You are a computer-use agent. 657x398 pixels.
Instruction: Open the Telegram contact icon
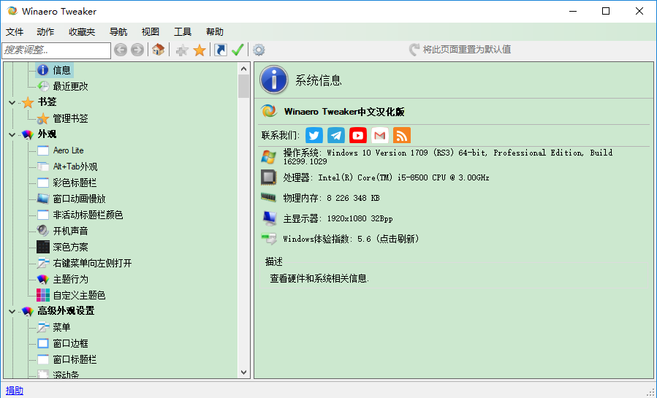tap(336, 135)
